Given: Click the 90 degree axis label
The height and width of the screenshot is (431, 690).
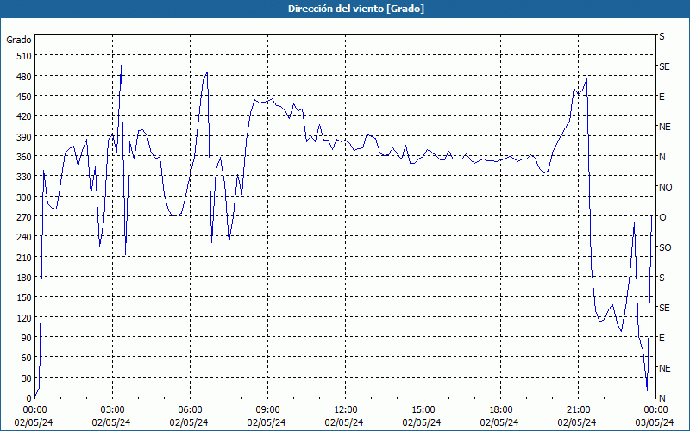Looking at the screenshot, I should tap(27, 338).
